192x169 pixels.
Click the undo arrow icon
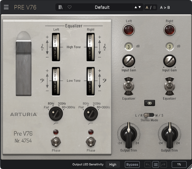(148, 164)
